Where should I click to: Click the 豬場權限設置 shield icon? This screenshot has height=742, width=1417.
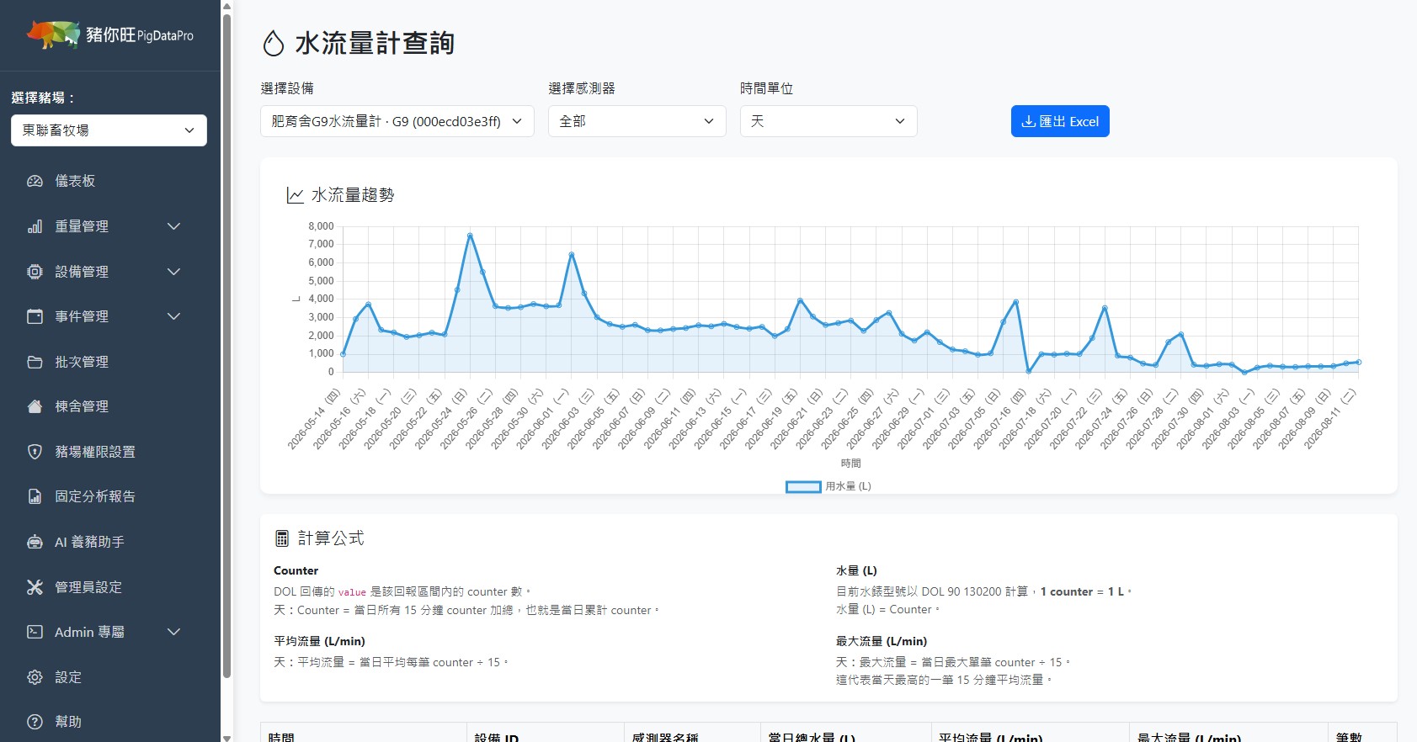(35, 452)
